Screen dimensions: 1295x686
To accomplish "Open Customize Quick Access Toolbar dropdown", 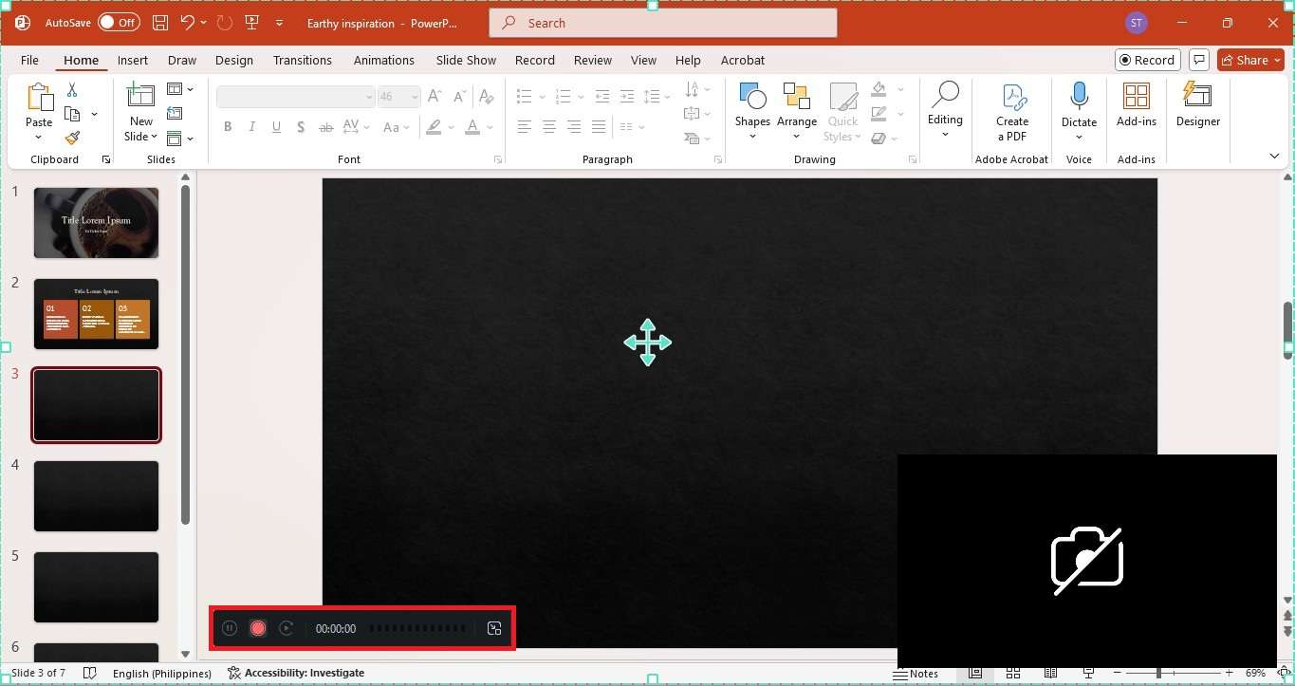I will (279, 22).
